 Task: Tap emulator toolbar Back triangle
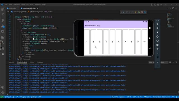157,53
